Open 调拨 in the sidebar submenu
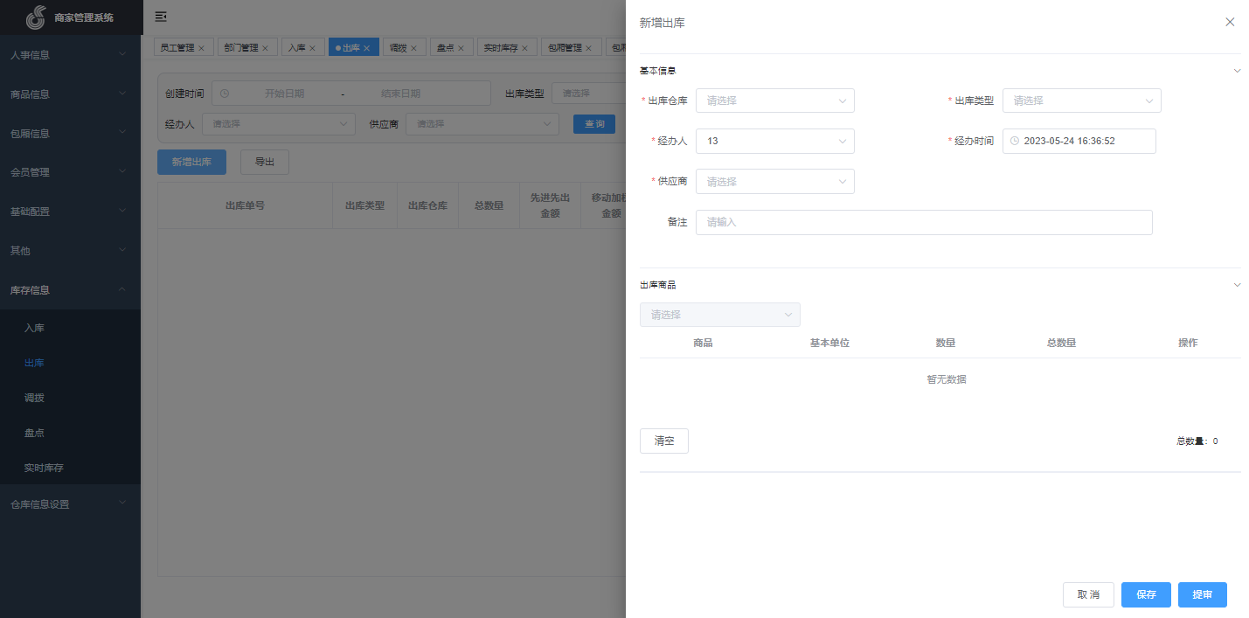1249x618 pixels. 70,398
